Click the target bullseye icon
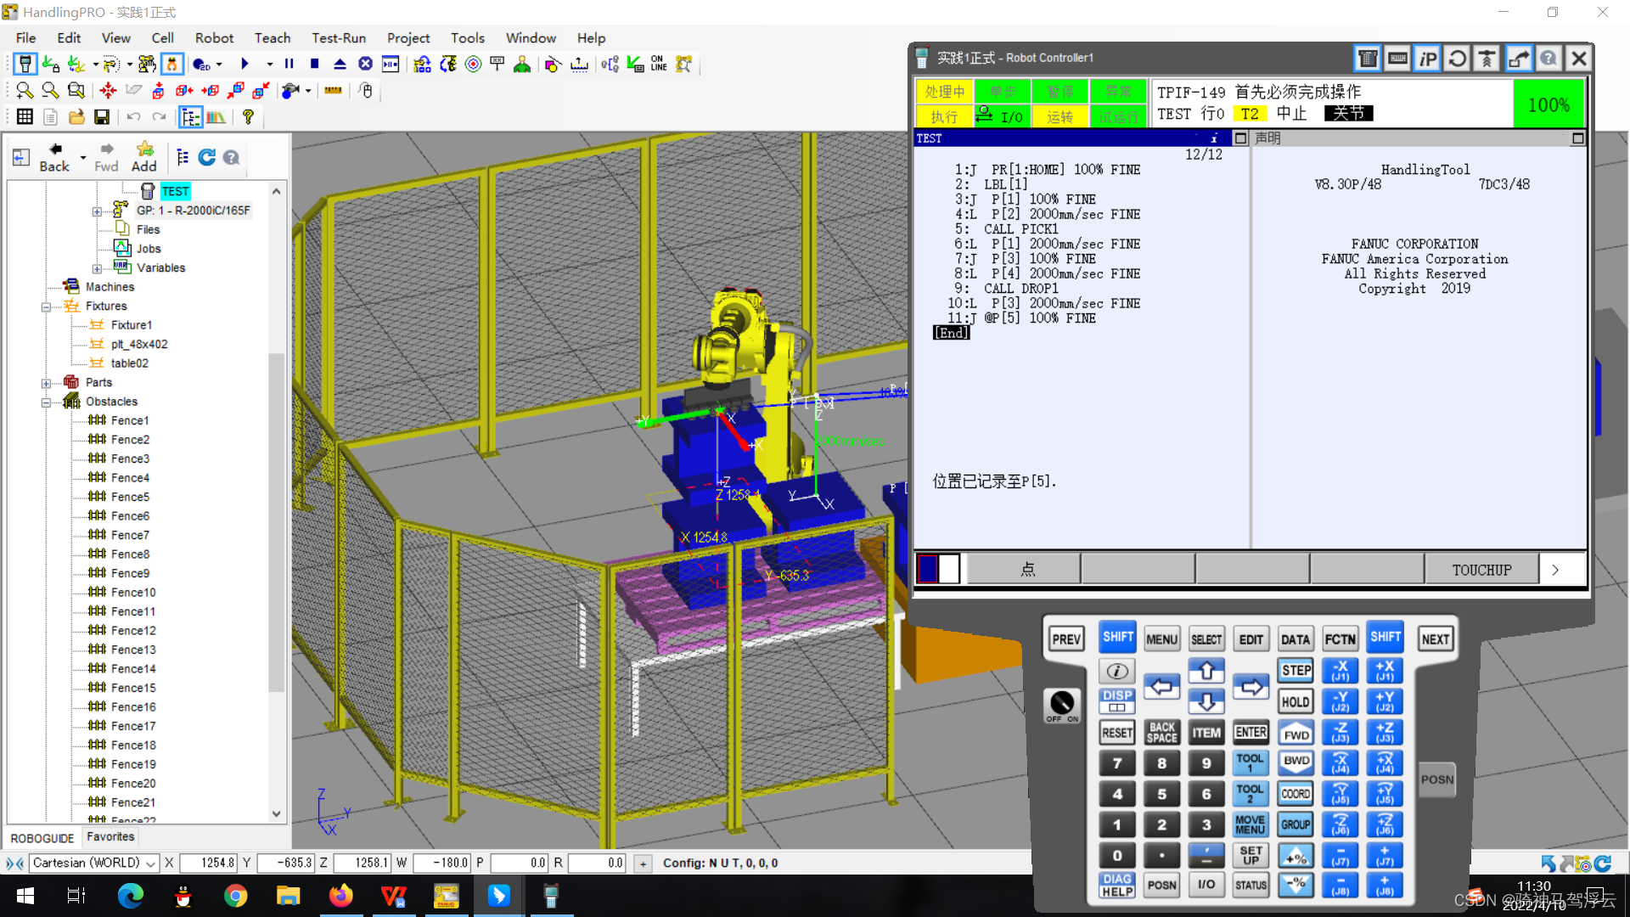 click(474, 64)
